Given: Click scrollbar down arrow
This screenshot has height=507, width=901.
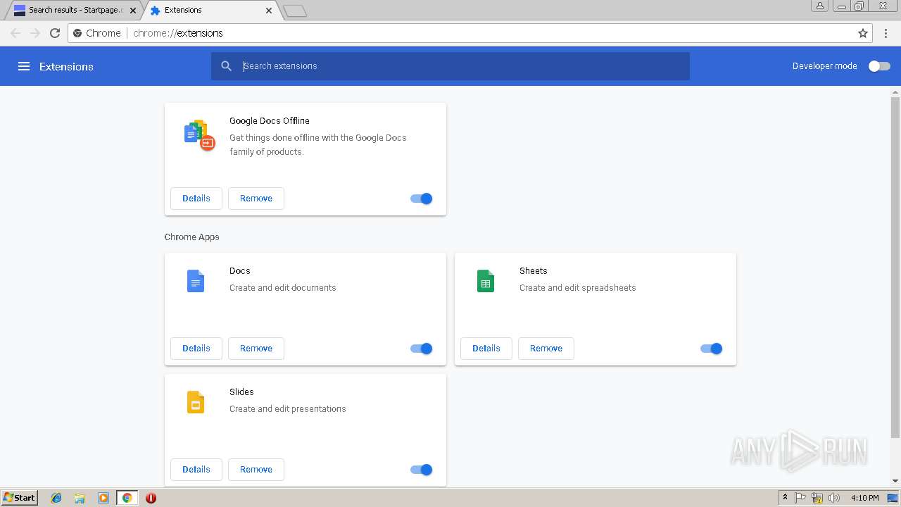Looking at the screenshot, I should click(895, 482).
